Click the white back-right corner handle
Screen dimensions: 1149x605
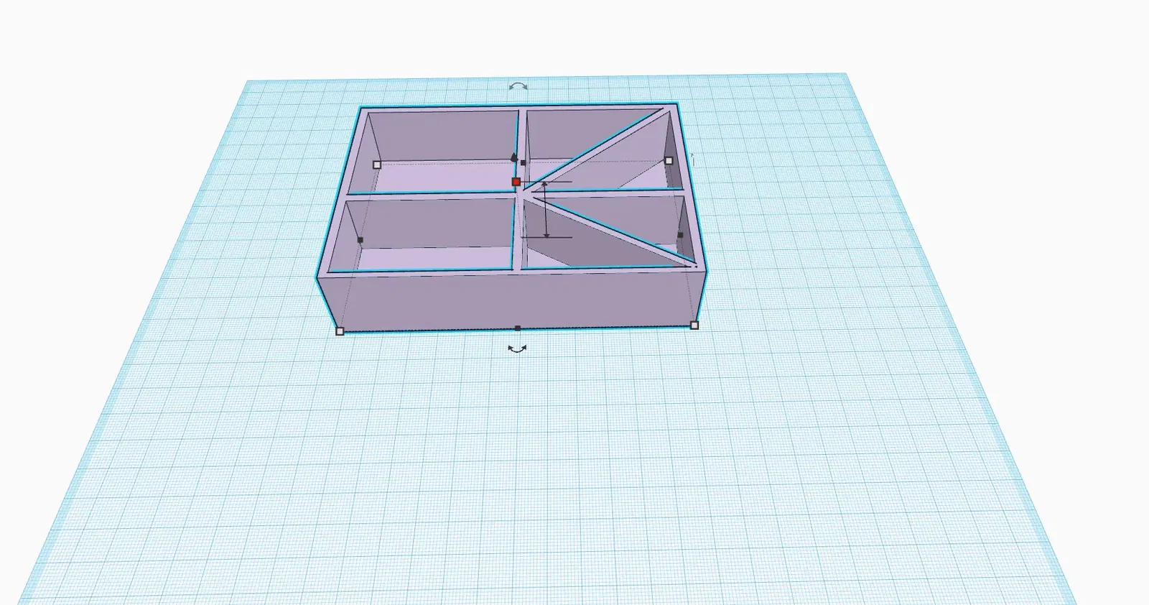(x=669, y=161)
